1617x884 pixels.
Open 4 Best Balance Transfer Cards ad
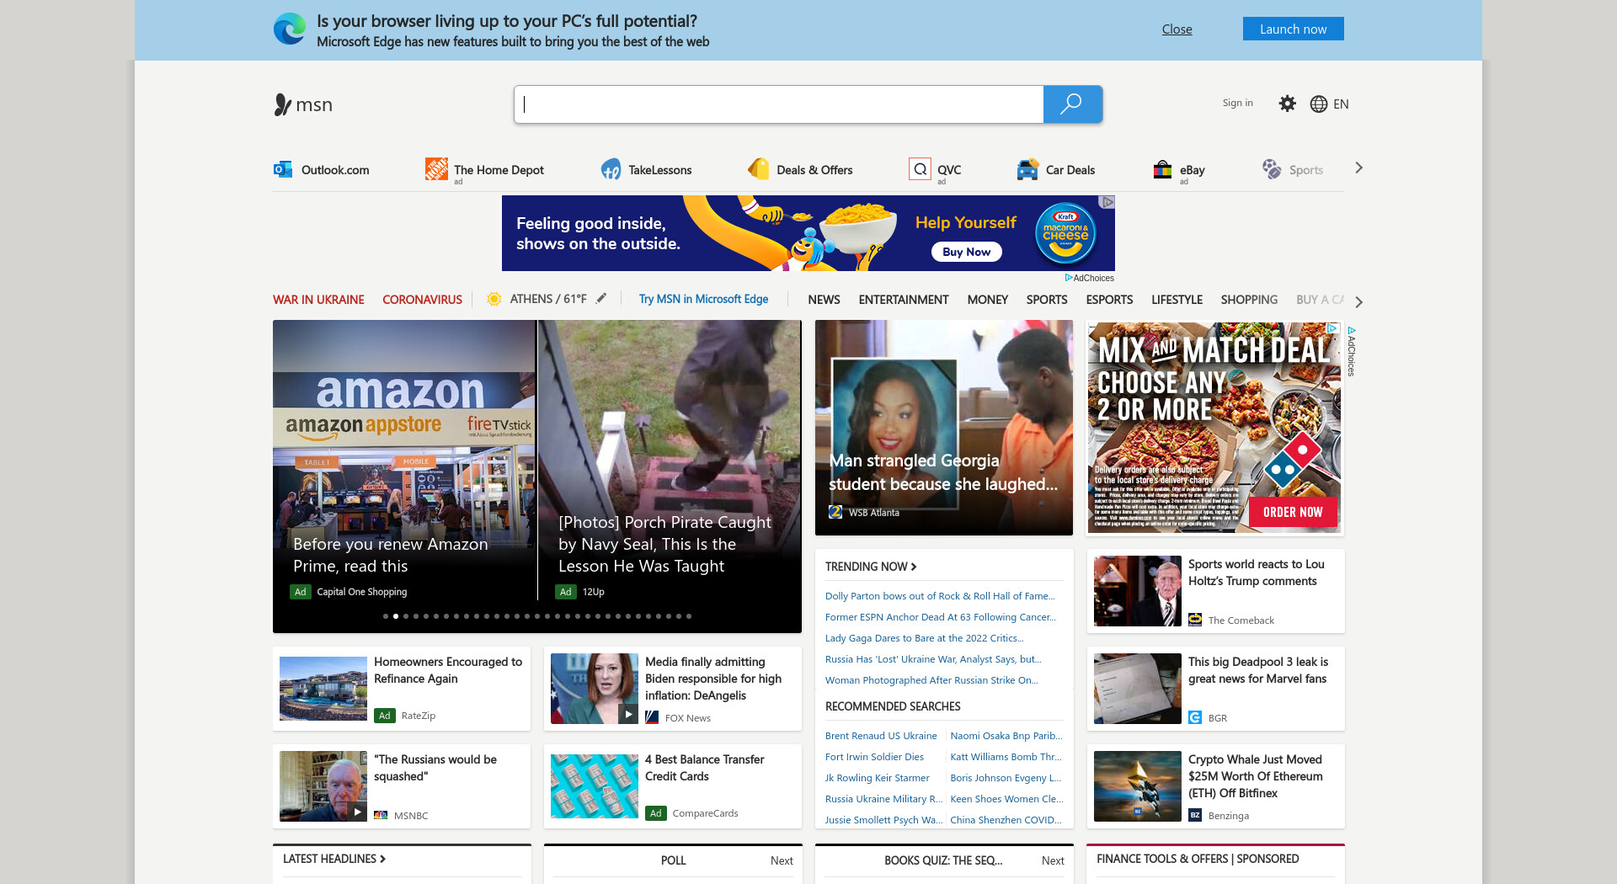(x=673, y=786)
